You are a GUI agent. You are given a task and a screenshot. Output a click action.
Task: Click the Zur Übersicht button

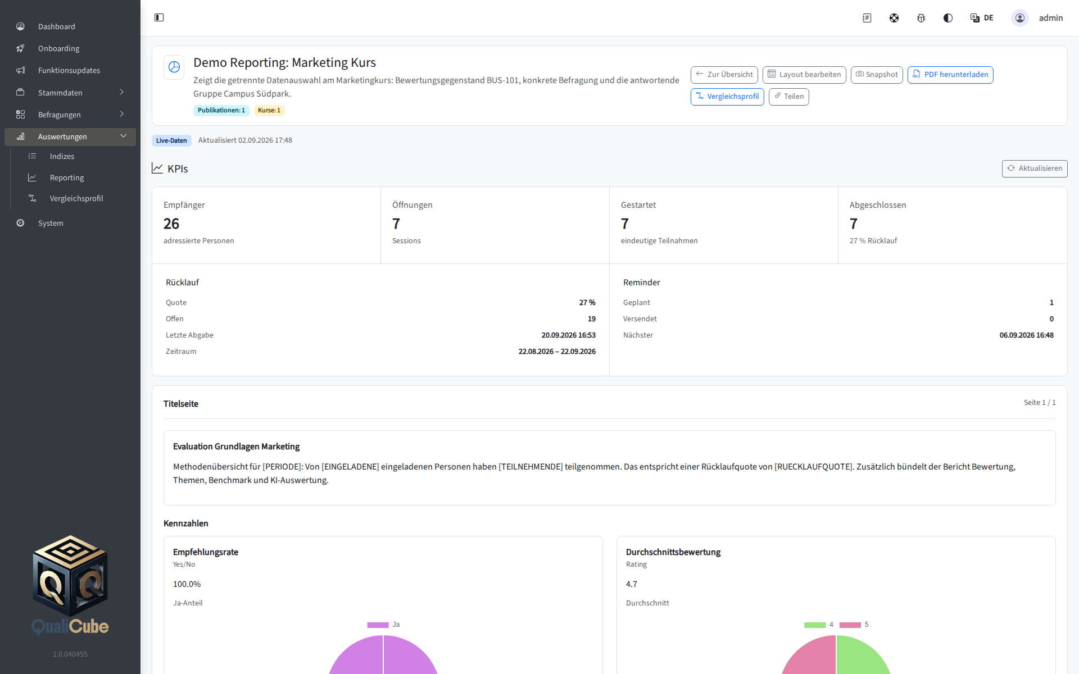[724, 75]
